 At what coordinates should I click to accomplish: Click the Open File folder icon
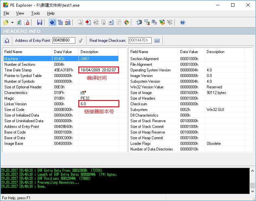[x=6, y=22]
